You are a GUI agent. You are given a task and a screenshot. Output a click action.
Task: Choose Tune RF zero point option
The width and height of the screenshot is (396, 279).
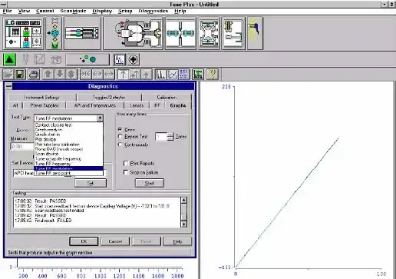point(68,173)
